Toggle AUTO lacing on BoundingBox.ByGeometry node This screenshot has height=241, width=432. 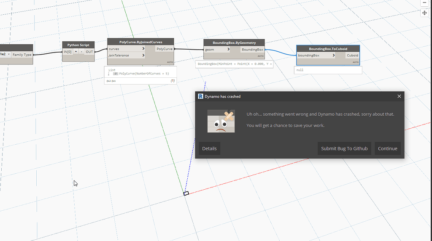point(261,56)
